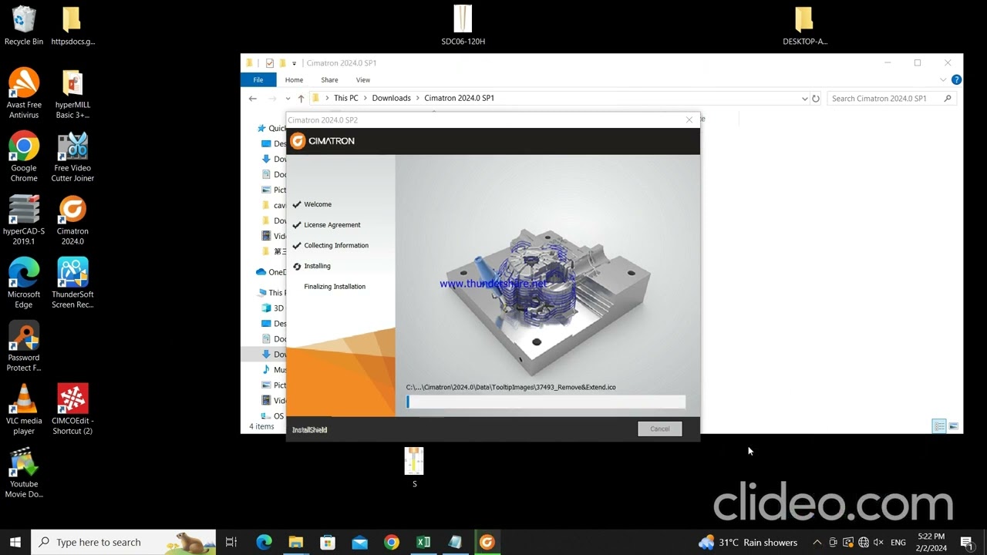Viewport: 987px width, 555px height.
Task: Open Explorer recent locations dropdown
Action: [288, 99]
